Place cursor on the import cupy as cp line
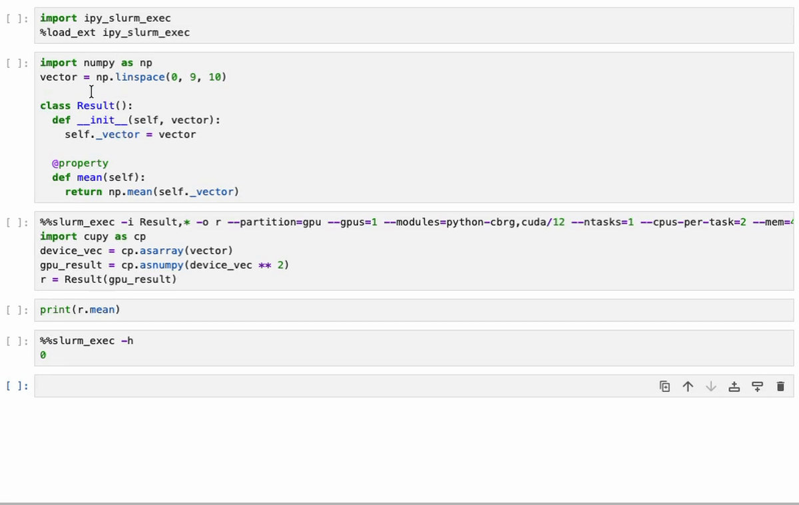Screen dimensions: 799x505 pyautogui.click(x=93, y=237)
